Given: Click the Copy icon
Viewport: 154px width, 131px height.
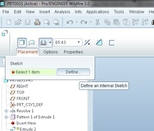Looking at the screenshot, I should [x=107, y=22].
